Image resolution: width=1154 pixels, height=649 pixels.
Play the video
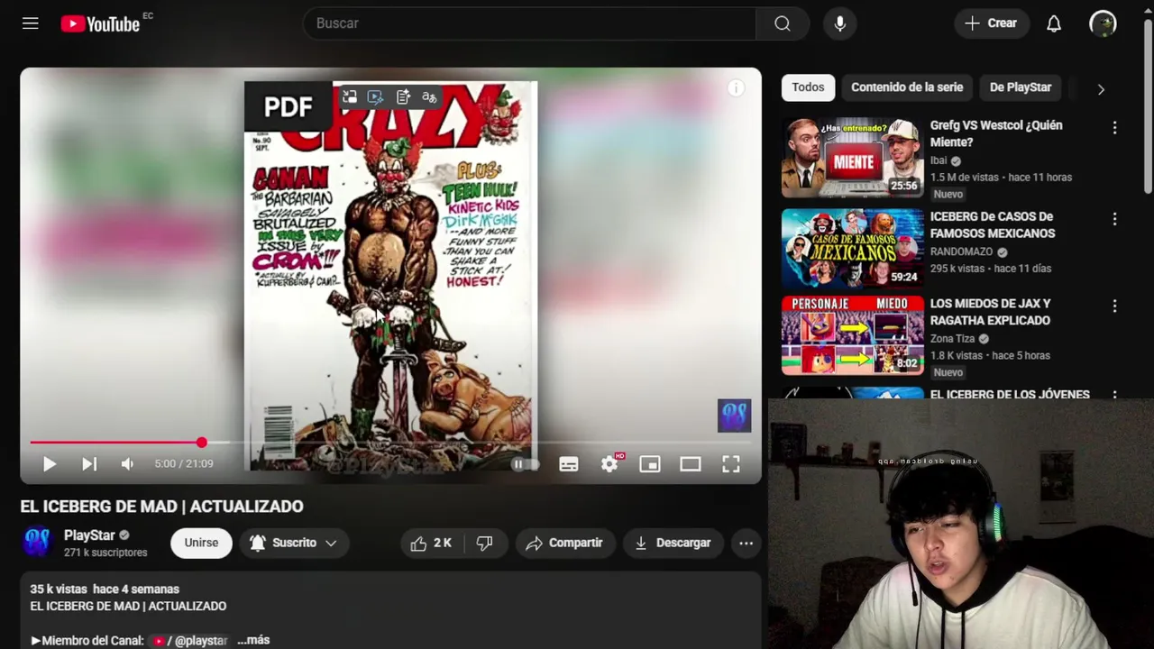50,463
